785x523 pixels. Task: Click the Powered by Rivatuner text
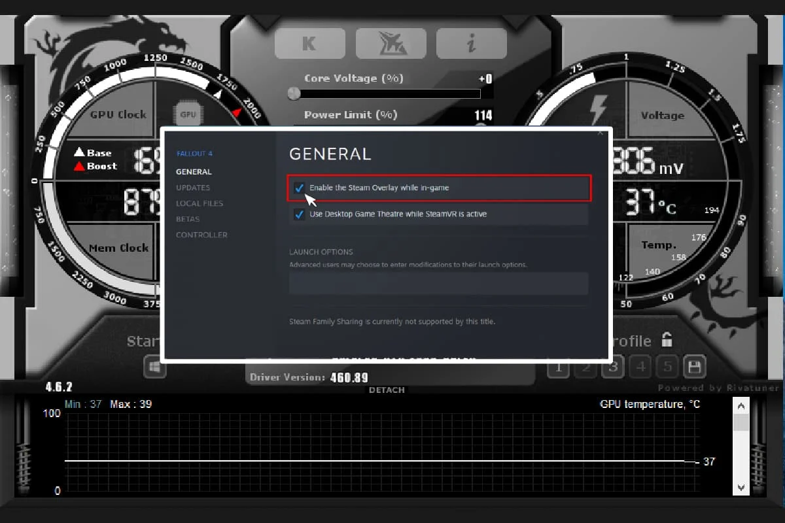[x=719, y=388]
